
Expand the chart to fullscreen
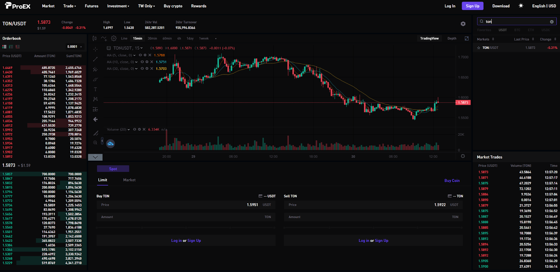pyautogui.click(x=467, y=39)
